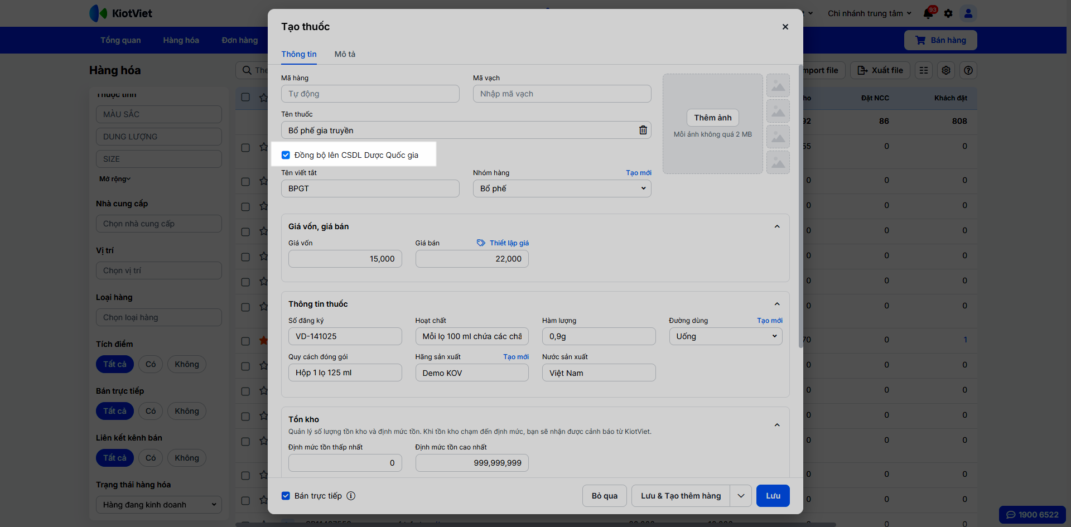This screenshot has height=527, width=1071.
Task: Toggle the Bán trực tiếp checkbox
Action: pyautogui.click(x=286, y=496)
